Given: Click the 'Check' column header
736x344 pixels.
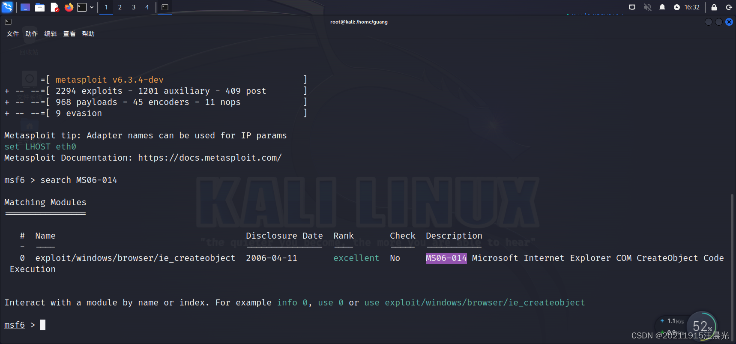Looking at the screenshot, I should (x=403, y=236).
